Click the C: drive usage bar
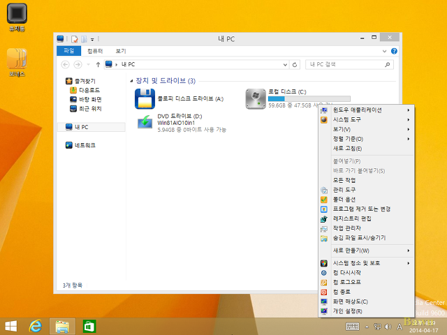Screen dimensions: 447x335 click(309, 98)
